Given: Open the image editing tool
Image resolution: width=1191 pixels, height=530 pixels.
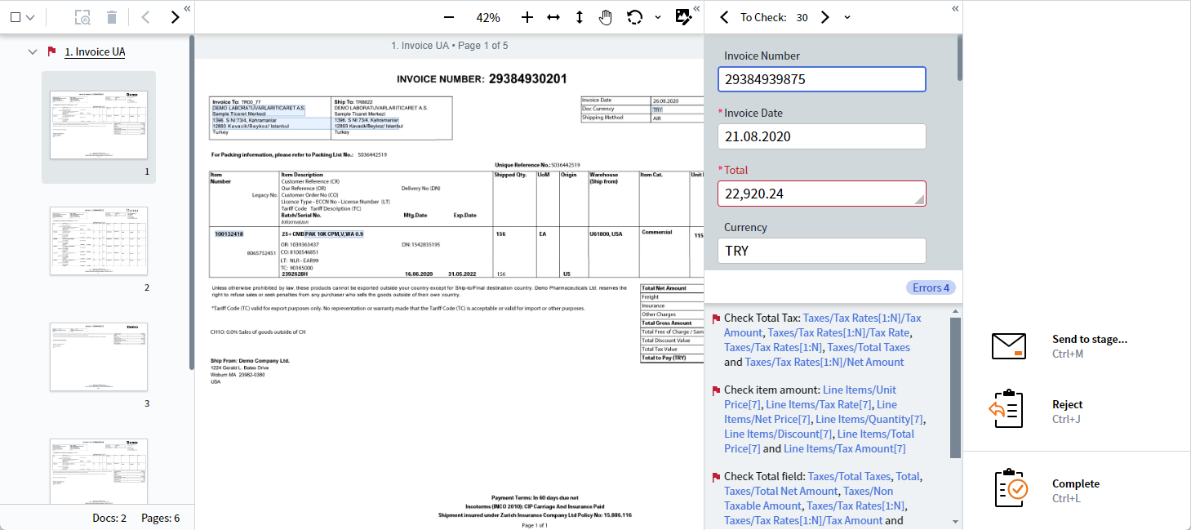Looking at the screenshot, I should pos(684,17).
